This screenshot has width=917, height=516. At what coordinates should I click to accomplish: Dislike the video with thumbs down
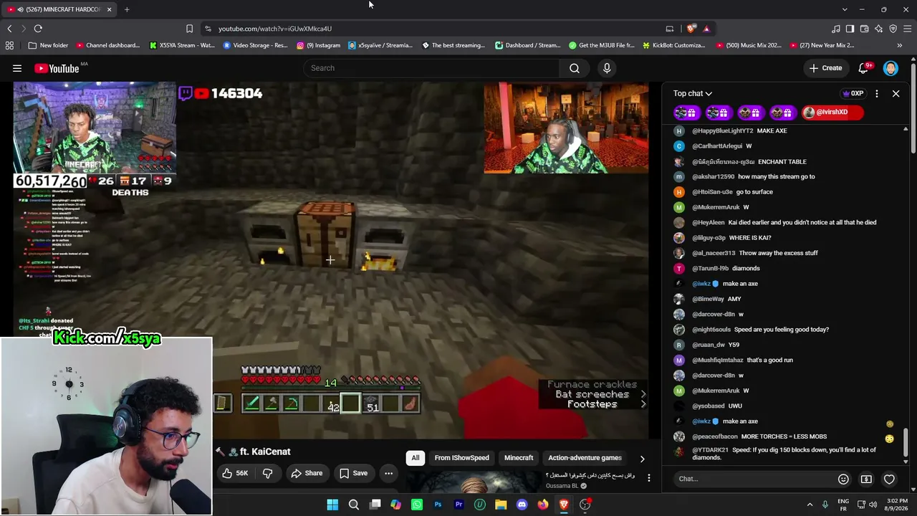coord(267,473)
